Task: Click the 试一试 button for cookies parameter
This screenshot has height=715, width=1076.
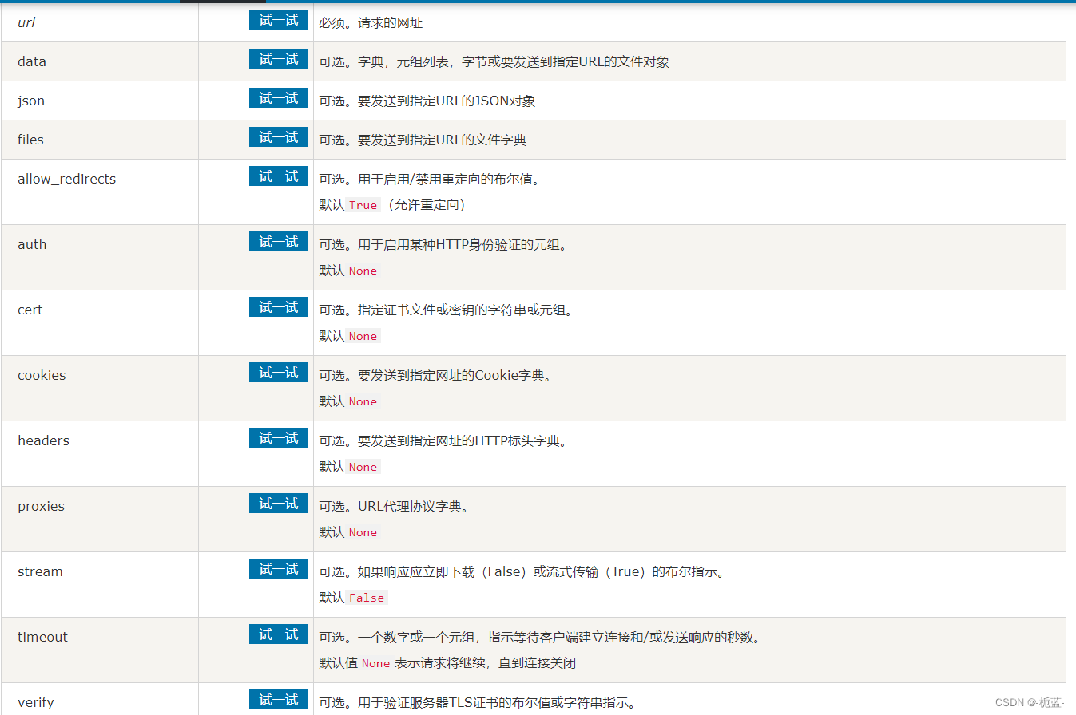Action: coord(278,372)
